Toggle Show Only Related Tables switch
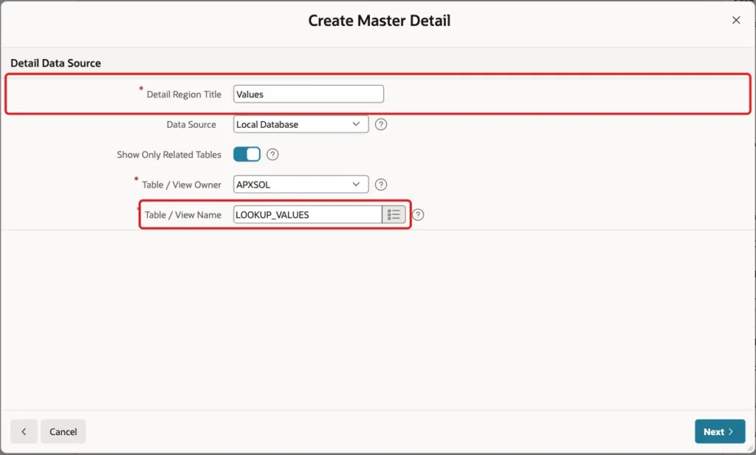Screen dimensions: 756x455 [247, 154]
